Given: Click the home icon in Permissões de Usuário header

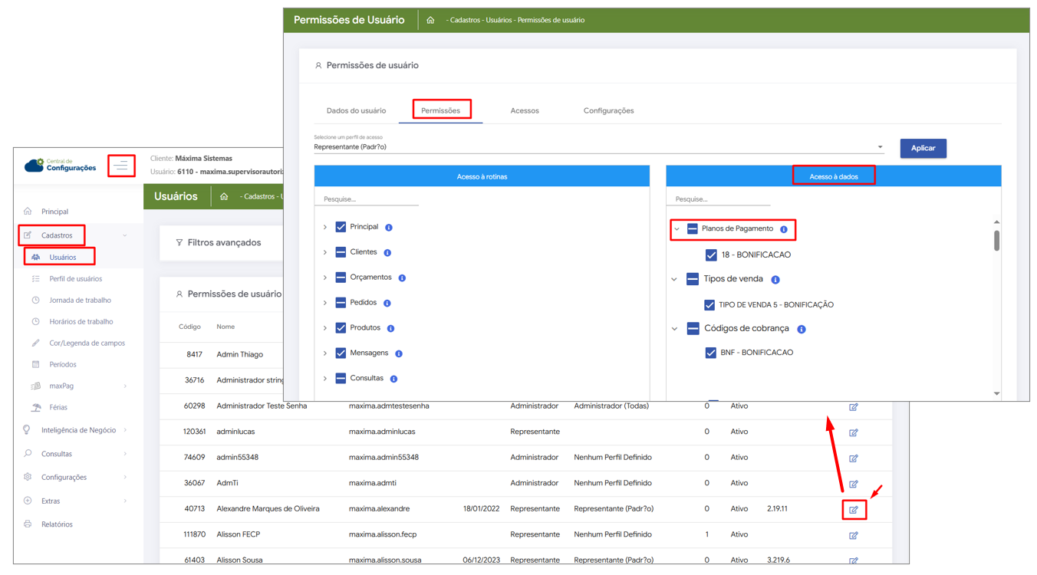Looking at the screenshot, I should tap(430, 21).
